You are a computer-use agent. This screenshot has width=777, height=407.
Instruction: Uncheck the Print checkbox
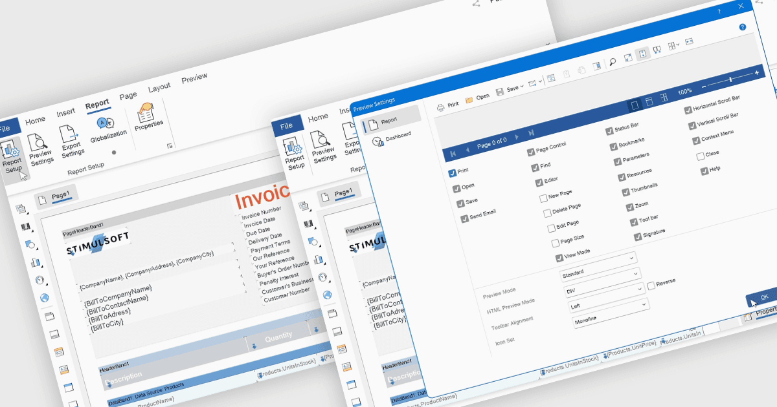coord(452,174)
